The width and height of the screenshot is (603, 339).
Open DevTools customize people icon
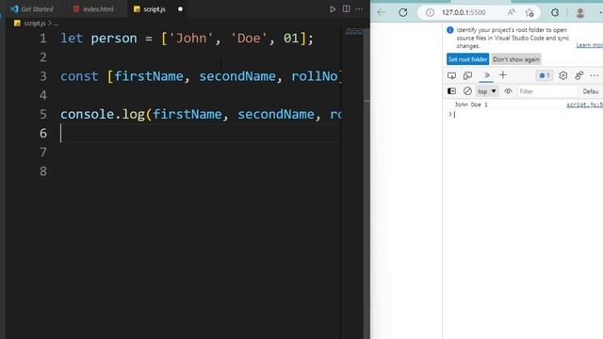click(x=579, y=75)
